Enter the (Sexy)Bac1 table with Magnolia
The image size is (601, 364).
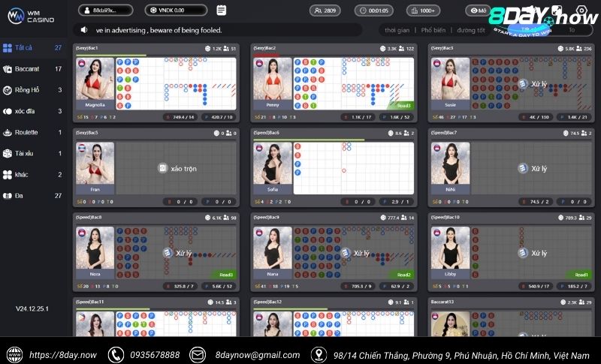[x=156, y=83]
